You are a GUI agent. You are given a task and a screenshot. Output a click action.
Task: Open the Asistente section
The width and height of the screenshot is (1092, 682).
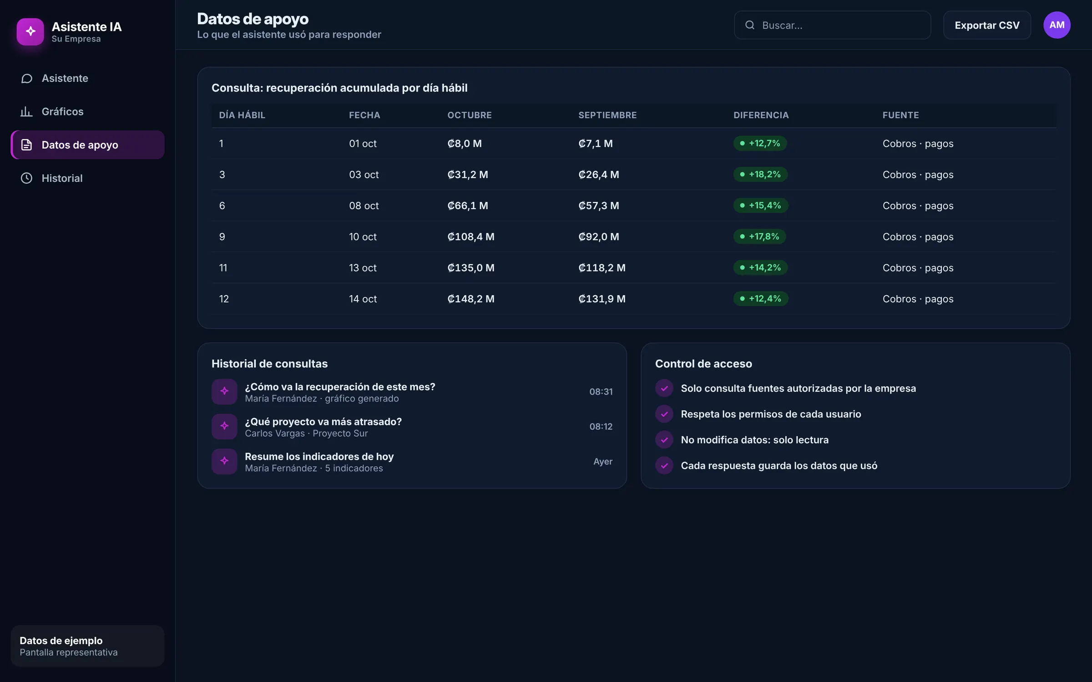[x=88, y=79]
